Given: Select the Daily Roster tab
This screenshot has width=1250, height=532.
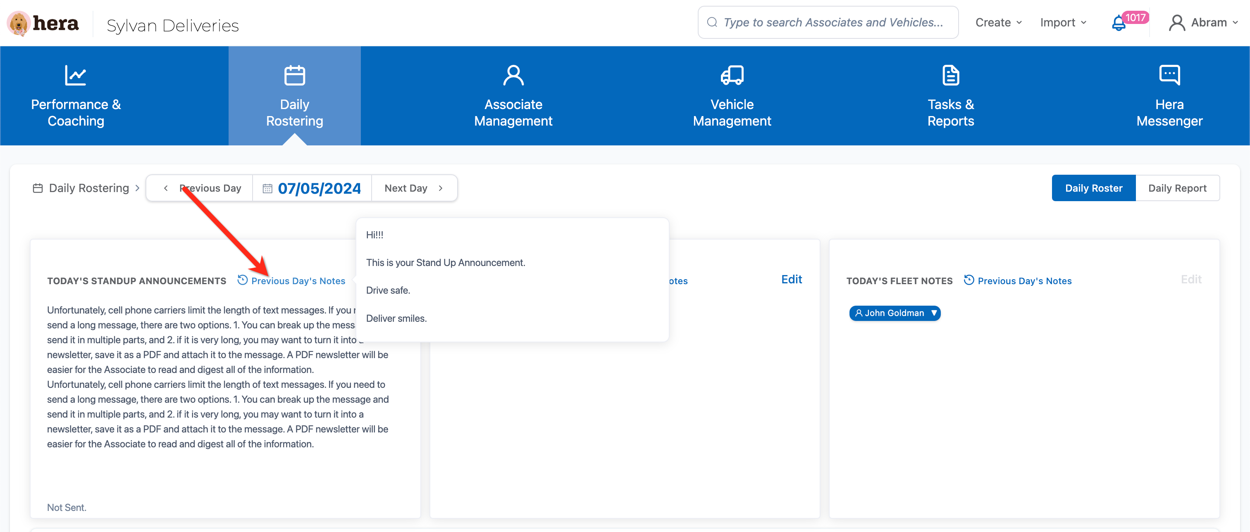Looking at the screenshot, I should (x=1093, y=188).
